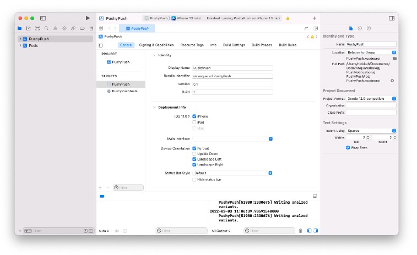Hide the debug area icon

pos(315,196)
